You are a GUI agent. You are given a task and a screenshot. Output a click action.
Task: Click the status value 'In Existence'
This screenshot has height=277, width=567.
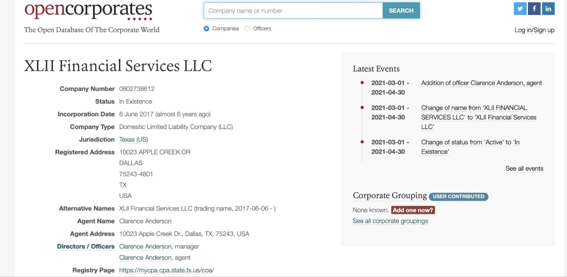(x=136, y=102)
